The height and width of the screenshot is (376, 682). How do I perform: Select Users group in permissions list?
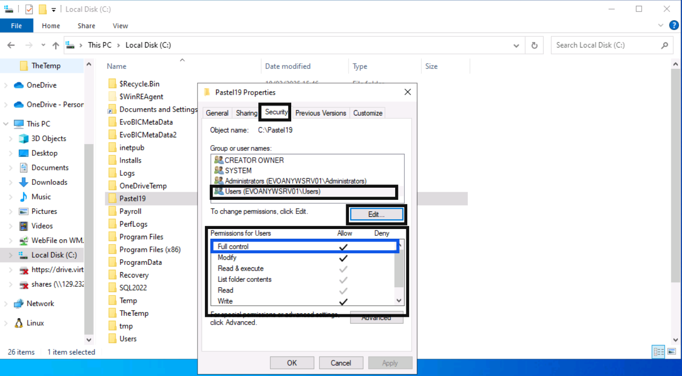pyautogui.click(x=272, y=192)
